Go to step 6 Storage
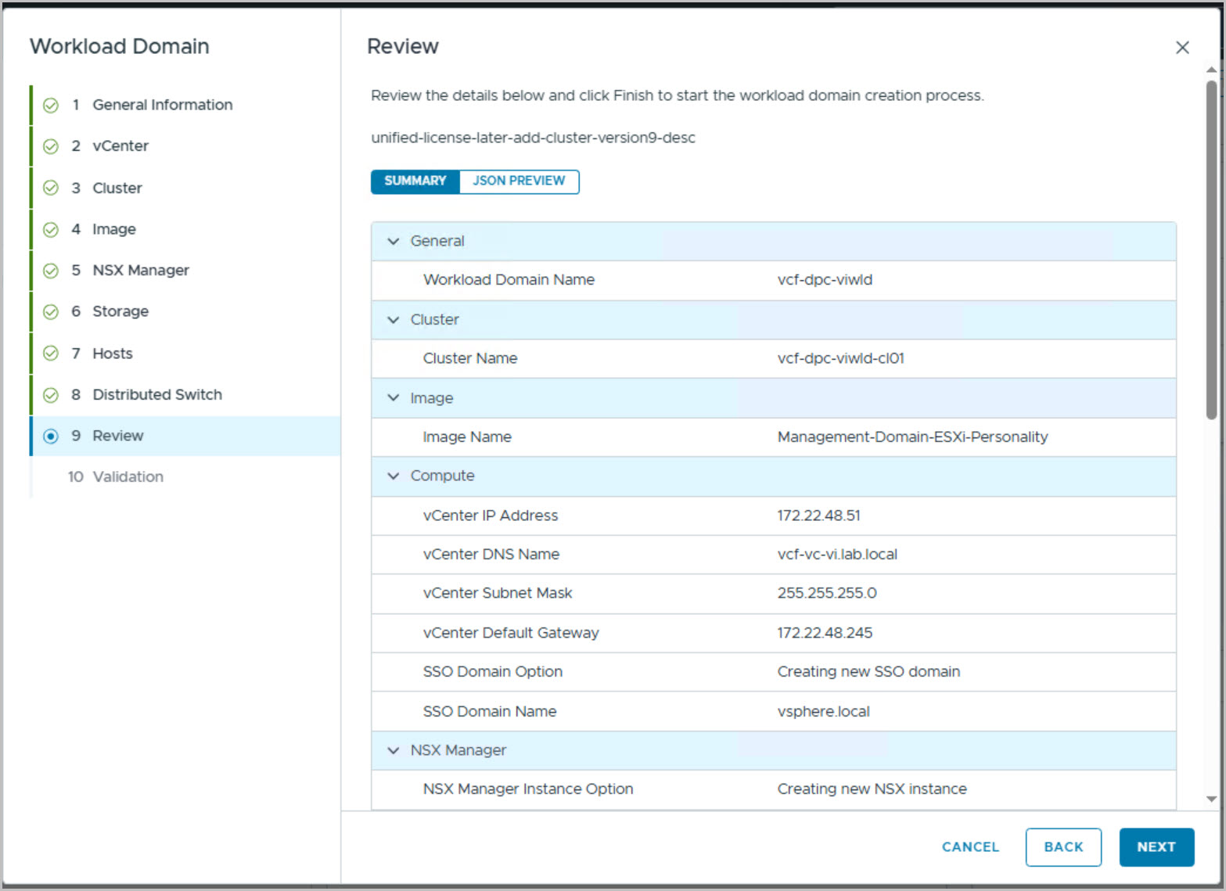 click(185, 311)
